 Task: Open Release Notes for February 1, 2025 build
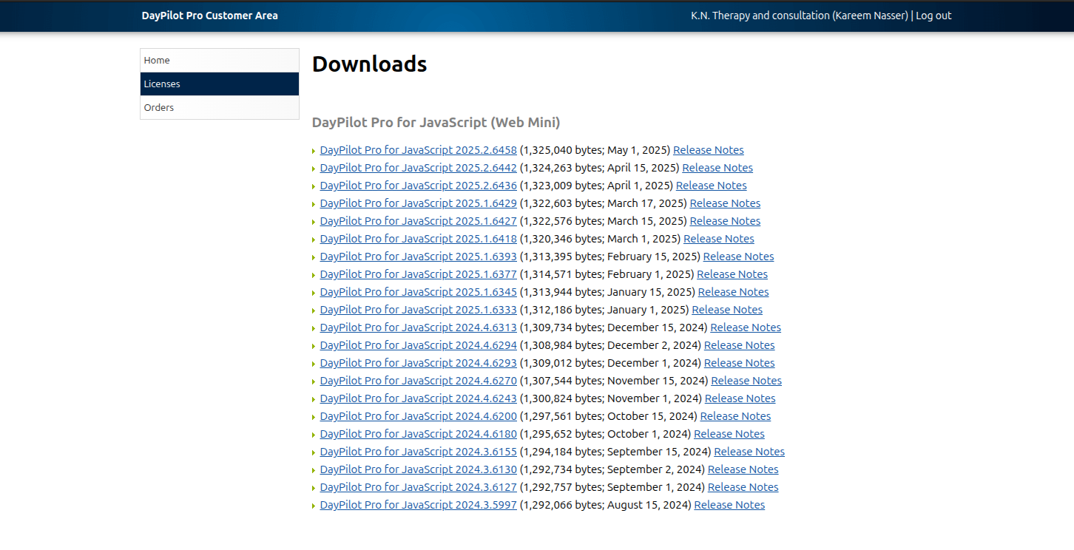click(x=732, y=274)
